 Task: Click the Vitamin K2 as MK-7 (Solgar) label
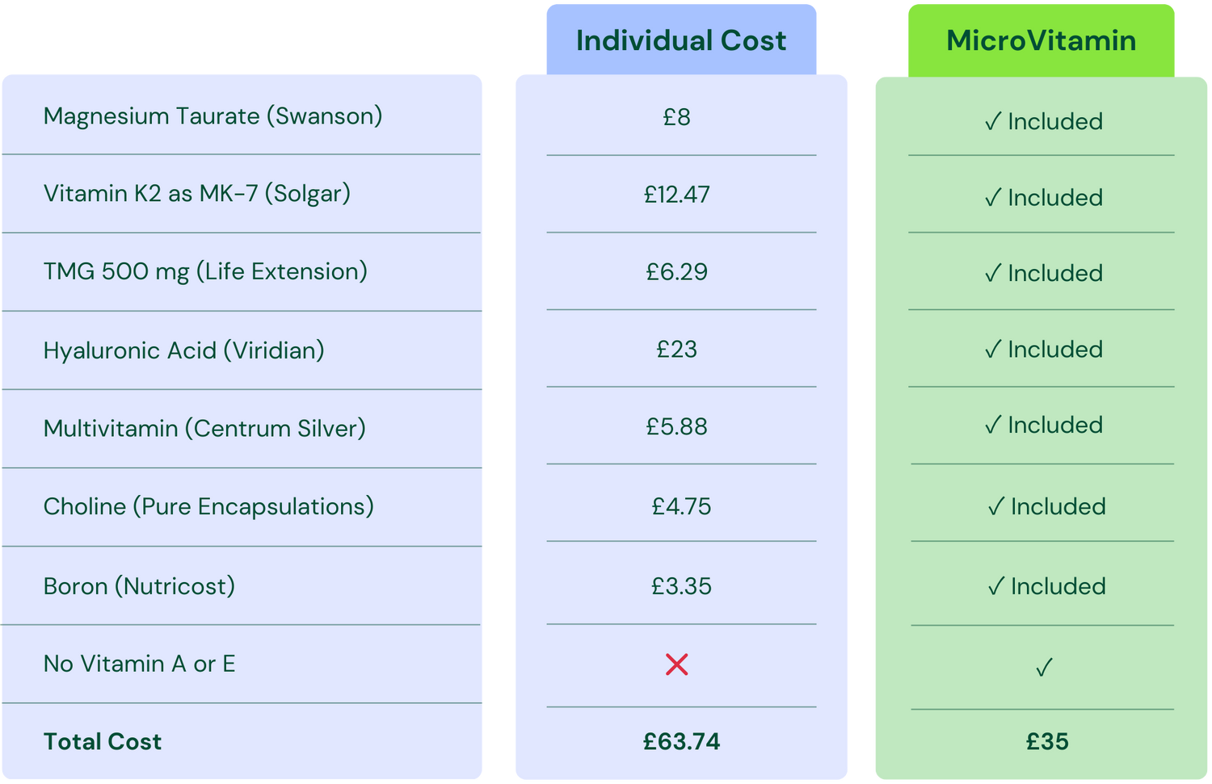[x=196, y=194]
